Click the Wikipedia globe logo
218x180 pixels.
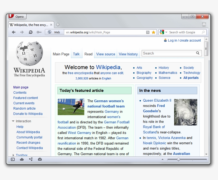(x=29, y=53)
